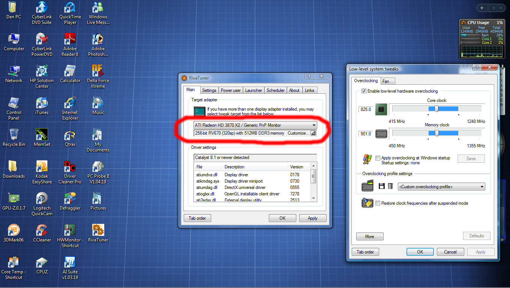This screenshot has width=510, height=288.
Task: Click the Memory clock slider handle
Action: coord(436,133)
